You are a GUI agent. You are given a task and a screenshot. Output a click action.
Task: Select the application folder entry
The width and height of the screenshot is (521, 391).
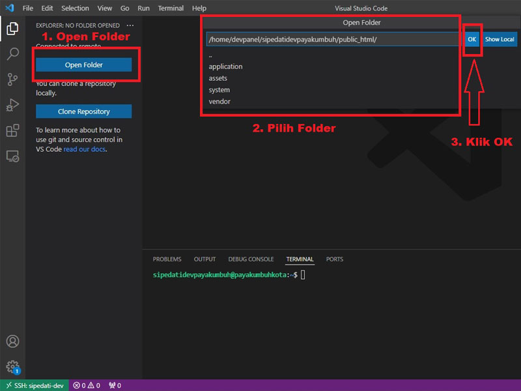[x=331, y=66]
